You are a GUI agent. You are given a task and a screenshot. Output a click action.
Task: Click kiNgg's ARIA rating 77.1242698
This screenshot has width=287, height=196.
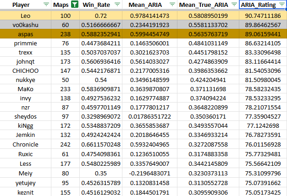pyautogui.click(x=263, y=125)
